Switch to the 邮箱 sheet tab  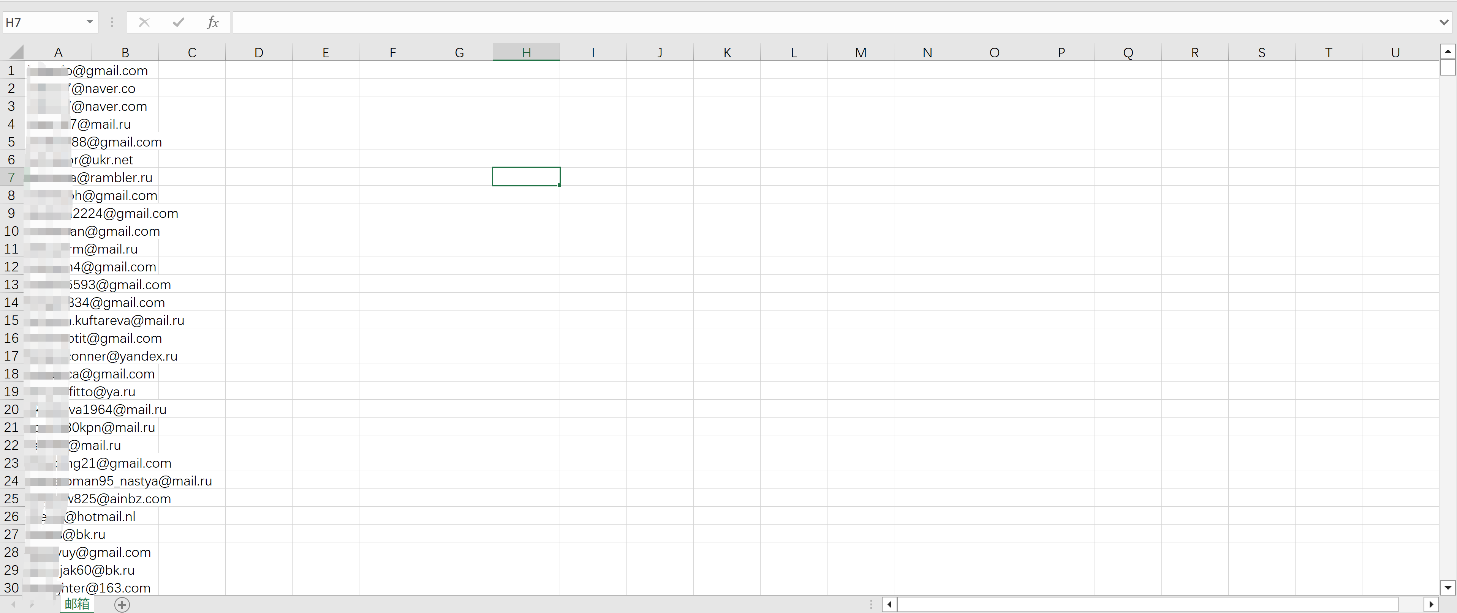click(x=77, y=604)
